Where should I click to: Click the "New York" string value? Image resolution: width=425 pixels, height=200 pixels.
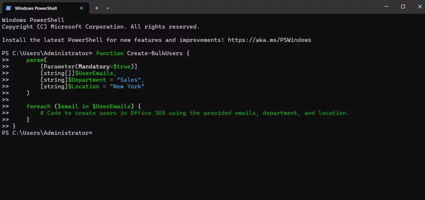[127, 86]
